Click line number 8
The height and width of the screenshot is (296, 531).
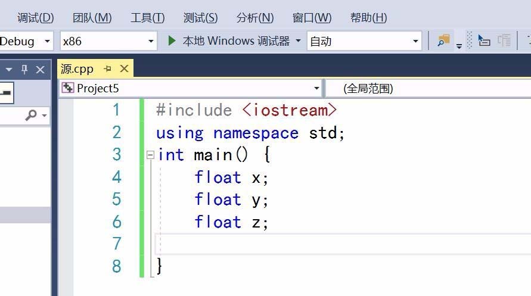coord(116,266)
